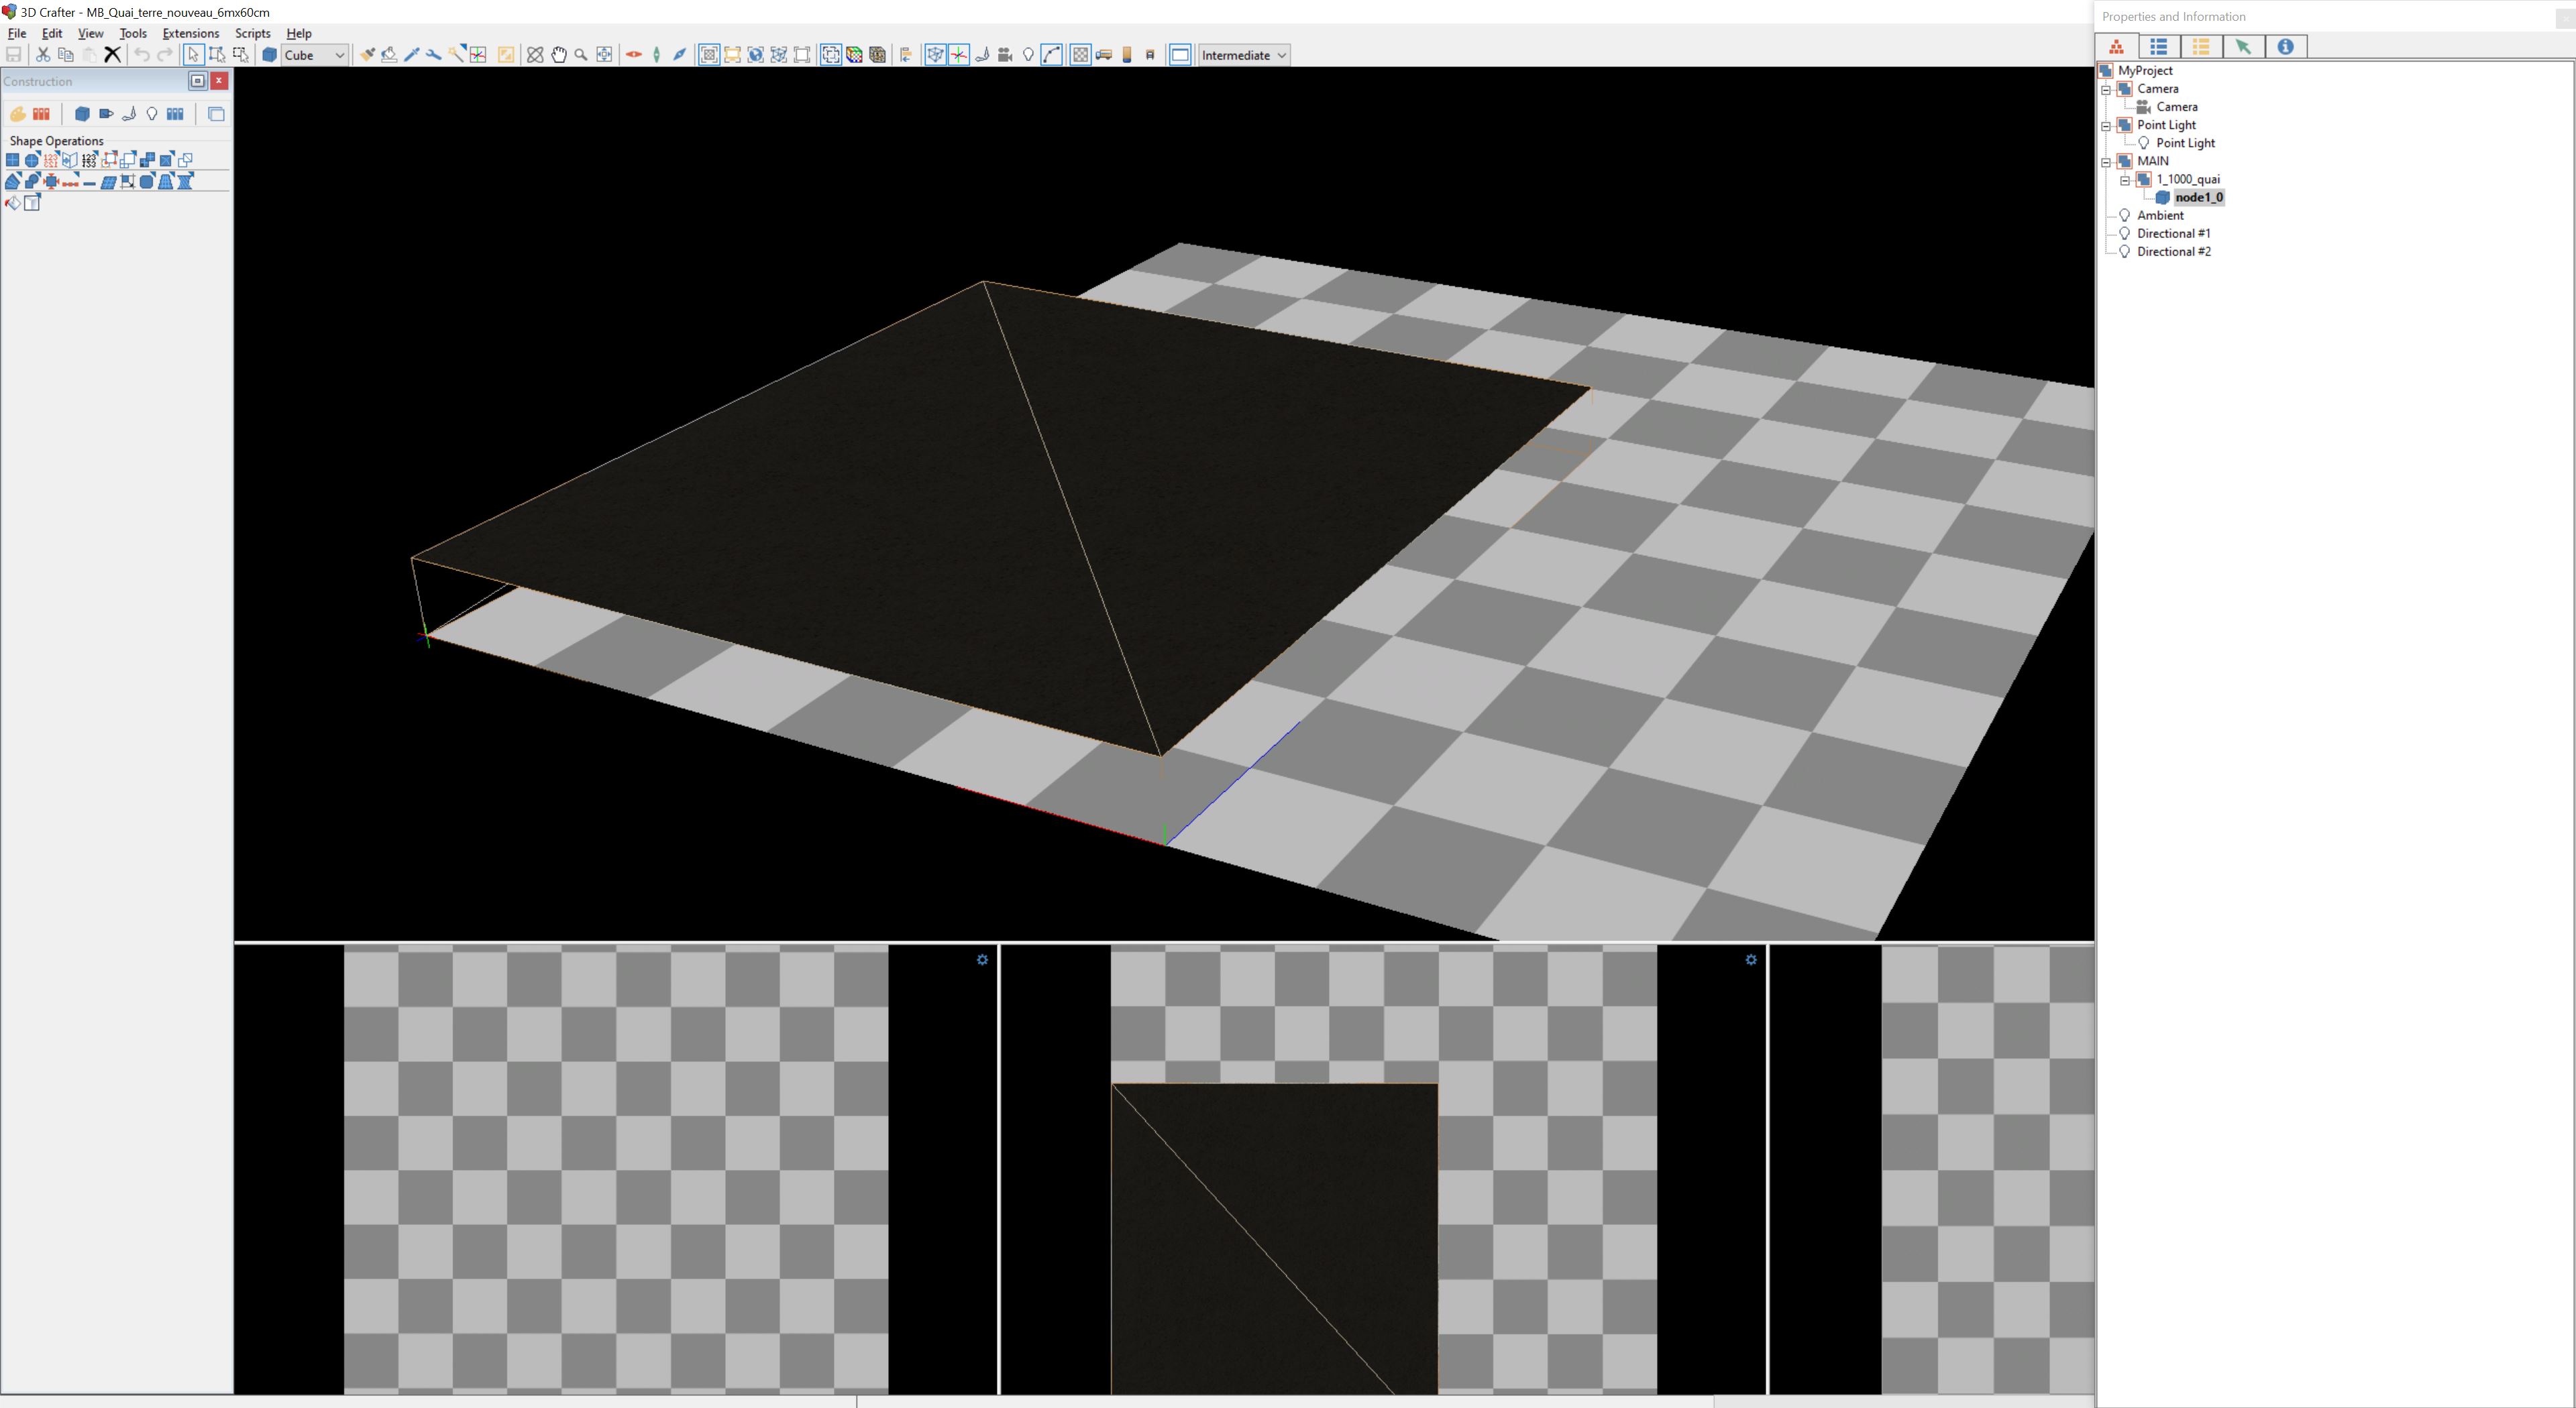Viewport: 2576px width, 1408px height.
Task: Select Directional #1 light in tree
Action: (x=2173, y=234)
